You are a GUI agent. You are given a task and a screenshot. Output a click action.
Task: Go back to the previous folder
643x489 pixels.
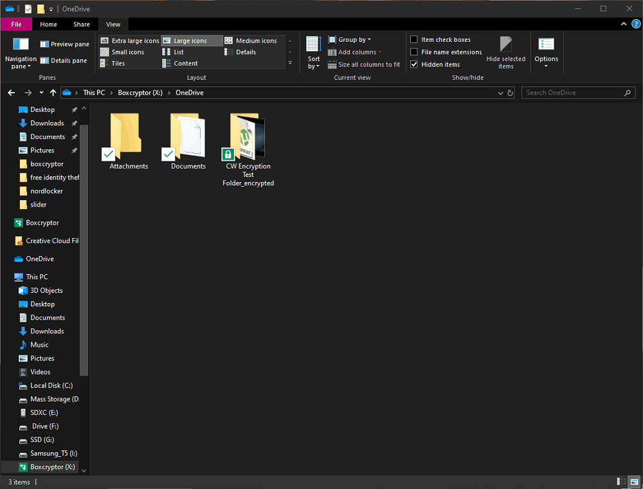pos(12,93)
